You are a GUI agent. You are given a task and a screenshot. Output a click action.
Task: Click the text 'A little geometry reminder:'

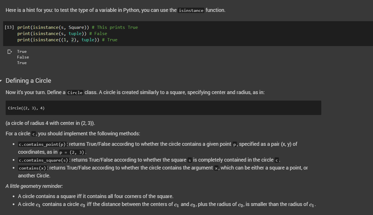point(34,186)
